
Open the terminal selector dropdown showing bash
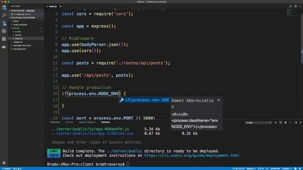point(258,123)
